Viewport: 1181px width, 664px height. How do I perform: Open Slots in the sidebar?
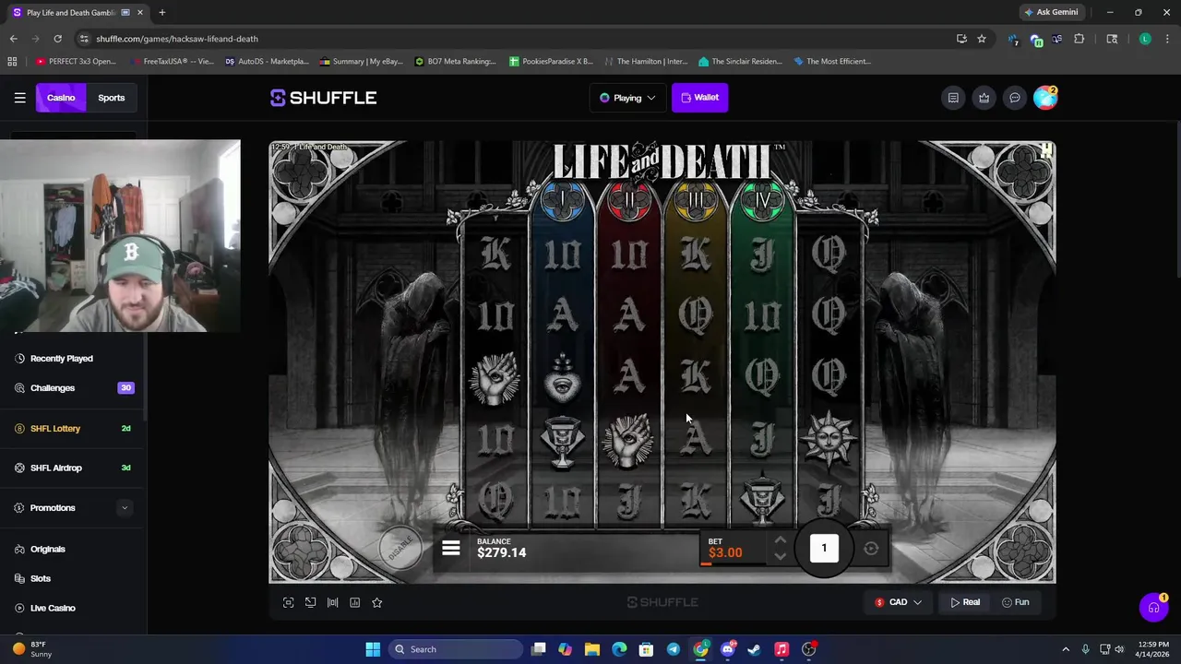click(40, 579)
